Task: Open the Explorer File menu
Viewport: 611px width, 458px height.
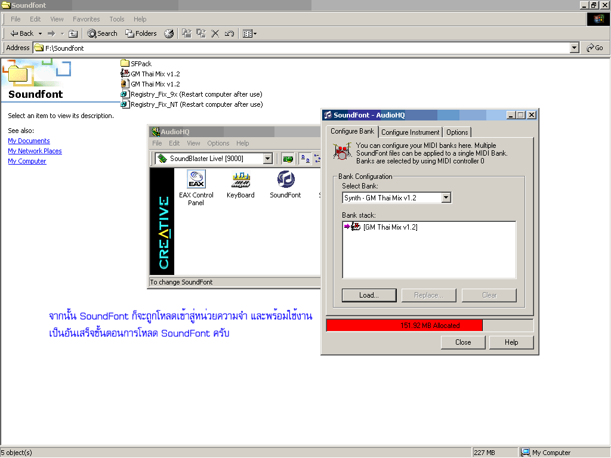Action: pyautogui.click(x=16, y=19)
